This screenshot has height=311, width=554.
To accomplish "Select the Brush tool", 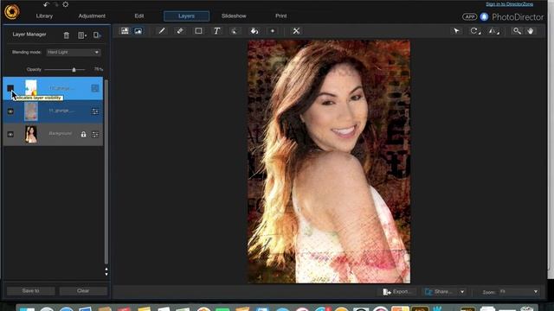I will pos(162,31).
